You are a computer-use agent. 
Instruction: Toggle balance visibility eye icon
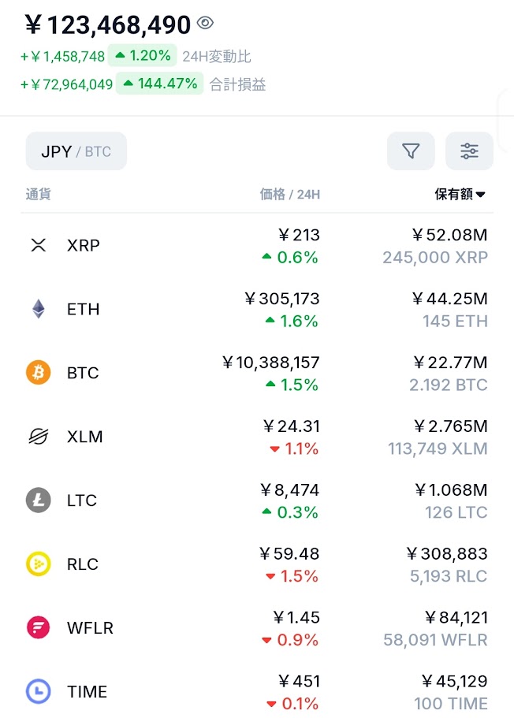click(x=205, y=24)
